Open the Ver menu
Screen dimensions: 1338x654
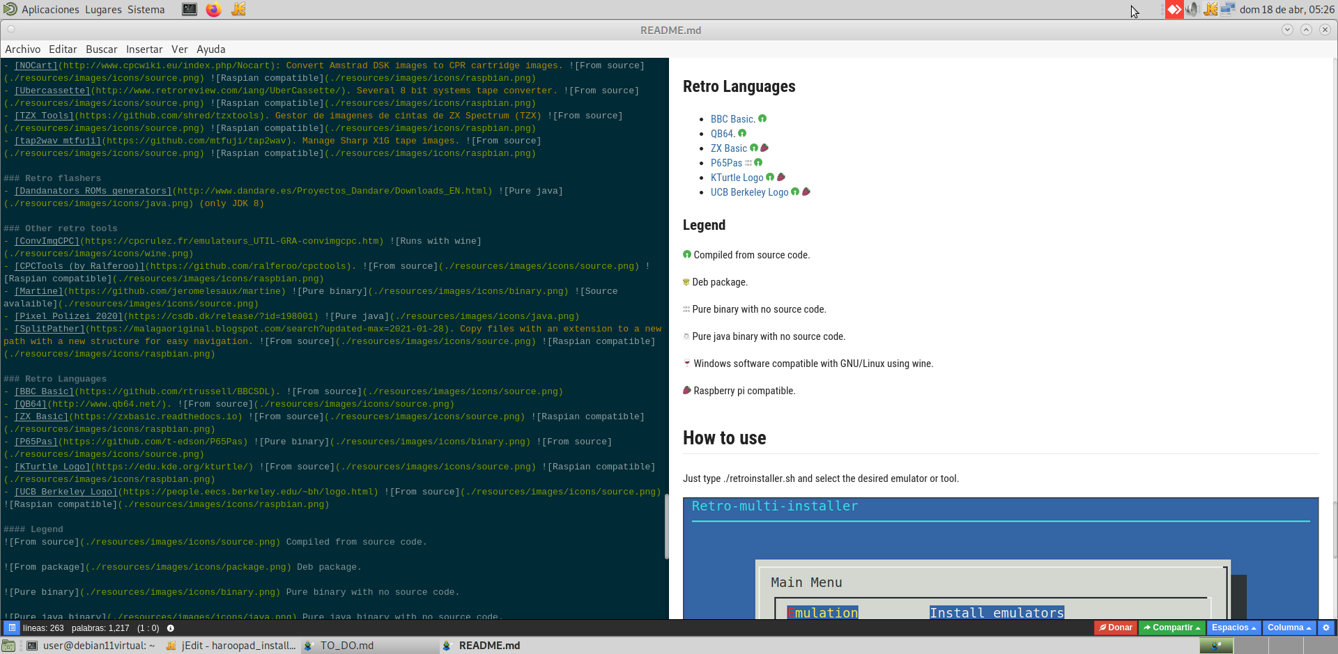click(180, 49)
